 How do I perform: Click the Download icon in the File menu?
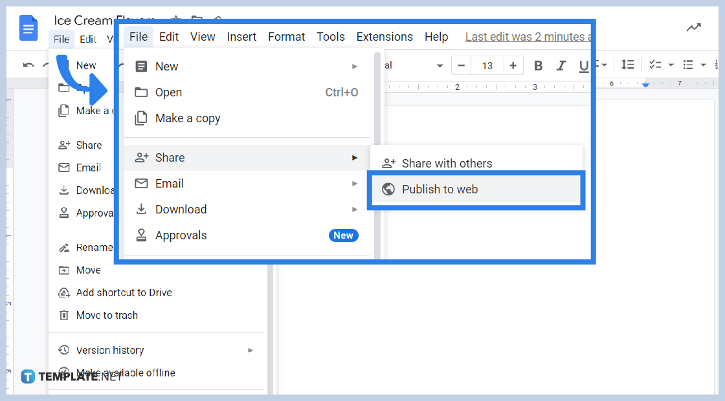[x=141, y=209]
